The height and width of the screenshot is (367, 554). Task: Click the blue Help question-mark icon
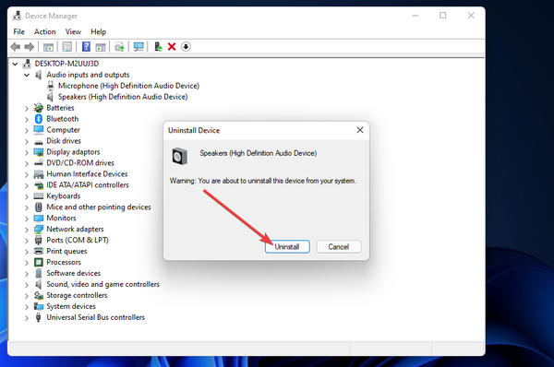coord(86,47)
